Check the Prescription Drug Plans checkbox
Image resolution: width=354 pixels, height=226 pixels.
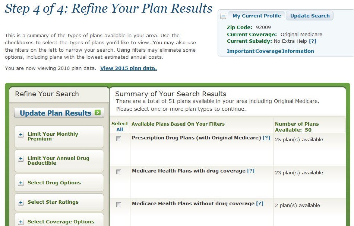coord(119,139)
